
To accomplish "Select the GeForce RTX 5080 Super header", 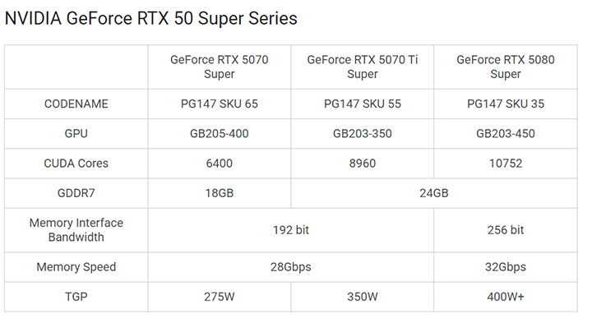I will tap(506, 67).
